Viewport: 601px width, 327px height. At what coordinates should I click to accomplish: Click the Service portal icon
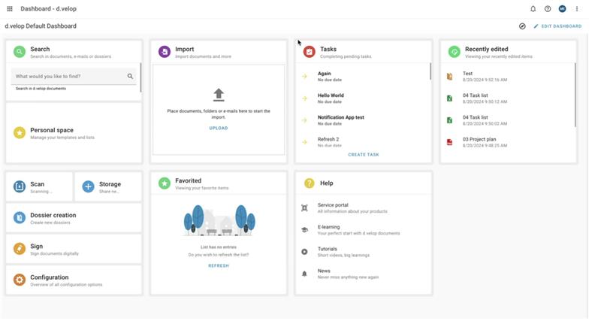[x=304, y=208]
